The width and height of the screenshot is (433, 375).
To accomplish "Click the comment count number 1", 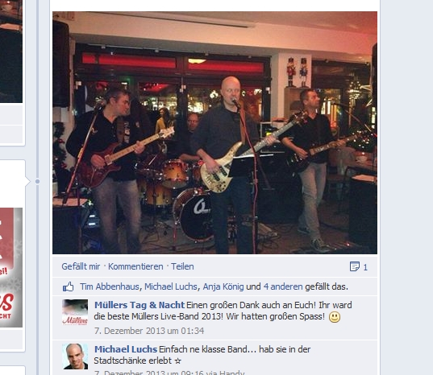I will 365,267.
